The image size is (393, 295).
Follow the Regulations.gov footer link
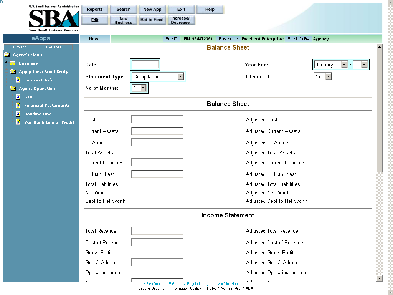coord(200,284)
